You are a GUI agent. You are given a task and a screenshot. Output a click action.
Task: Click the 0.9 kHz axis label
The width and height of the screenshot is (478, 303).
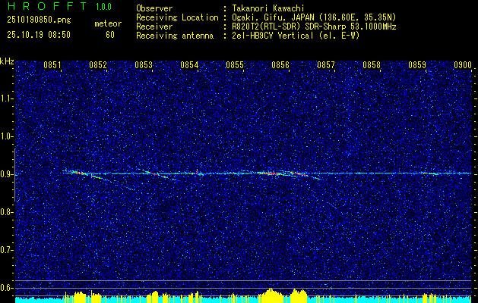click(7, 174)
